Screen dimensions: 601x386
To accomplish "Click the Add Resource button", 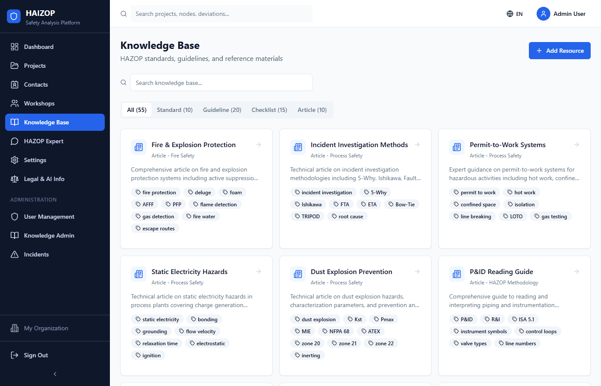I will tap(559, 50).
